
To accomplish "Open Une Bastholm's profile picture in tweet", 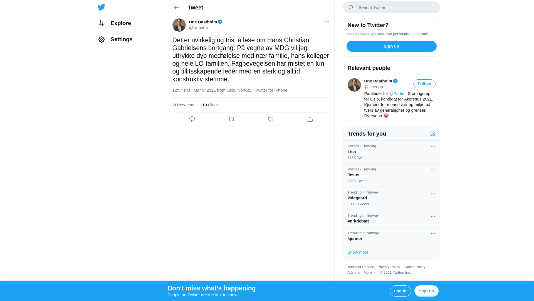I will pyautogui.click(x=179, y=25).
